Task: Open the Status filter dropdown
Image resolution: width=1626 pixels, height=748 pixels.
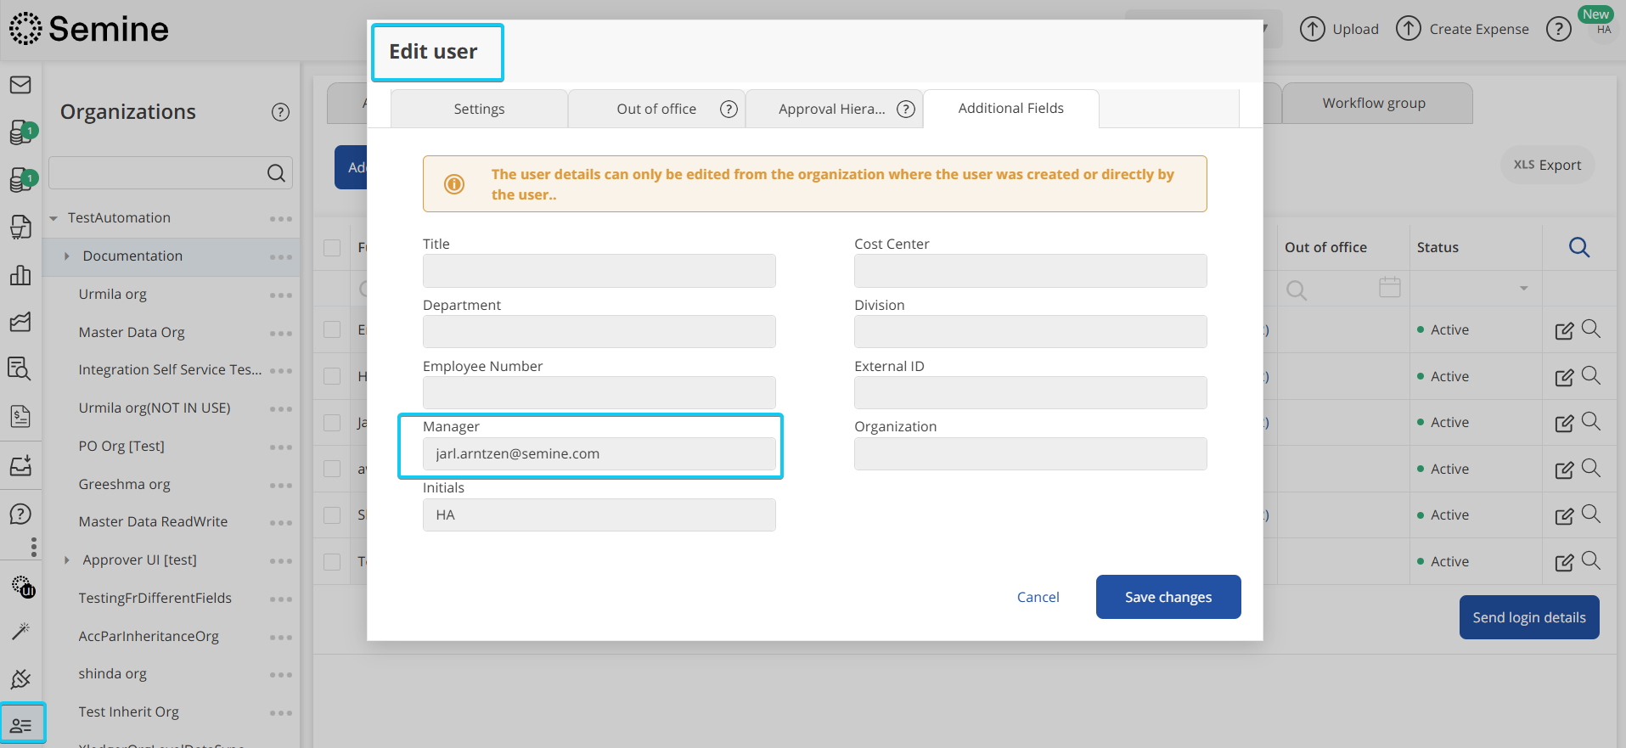Action: point(1523,289)
